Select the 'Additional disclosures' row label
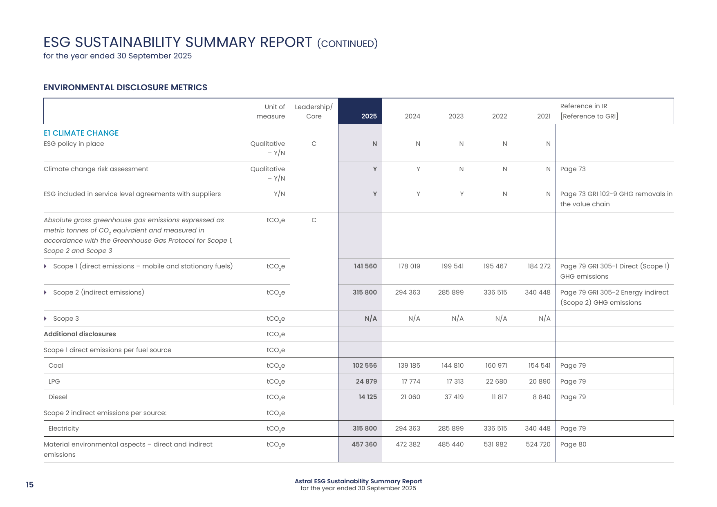The height and width of the screenshot is (507, 717). click(x=80, y=334)
